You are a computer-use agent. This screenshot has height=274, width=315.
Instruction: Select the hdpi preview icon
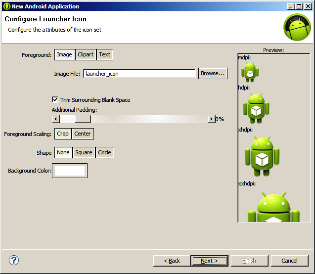coord(256,108)
